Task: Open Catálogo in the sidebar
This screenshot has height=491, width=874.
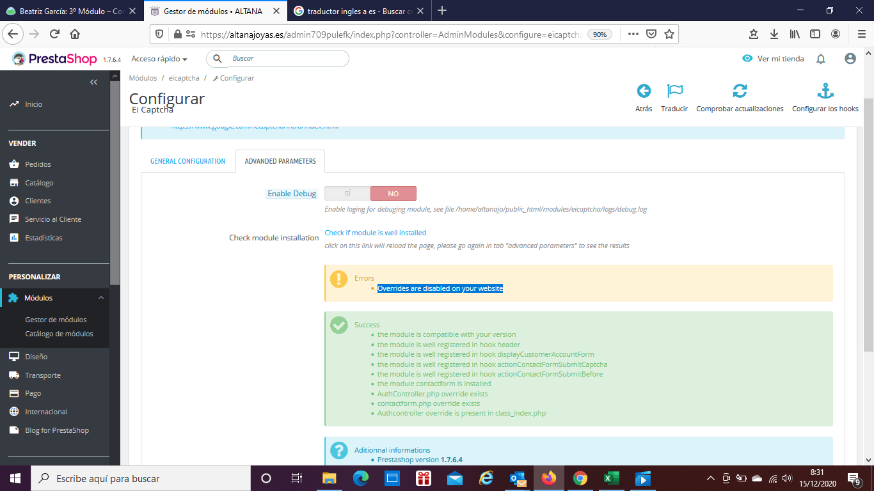Action: pos(39,183)
